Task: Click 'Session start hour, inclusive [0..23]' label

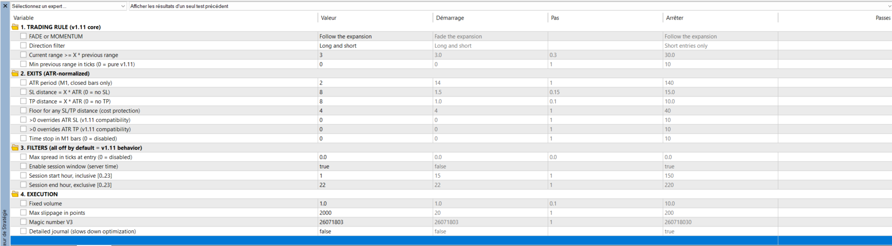Action: (x=70, y=175)
